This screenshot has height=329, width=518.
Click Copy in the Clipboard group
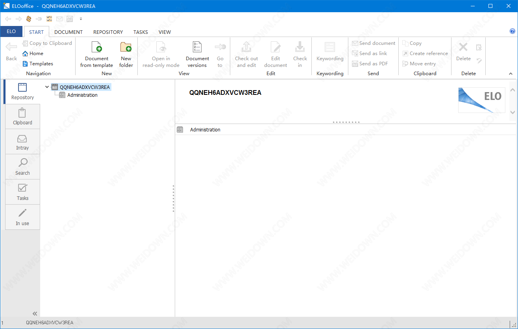(412, 43)
